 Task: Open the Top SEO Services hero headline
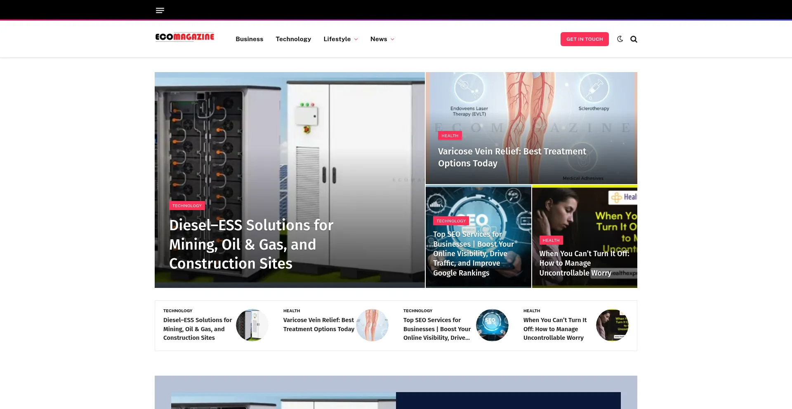click(x=474, y=253)
